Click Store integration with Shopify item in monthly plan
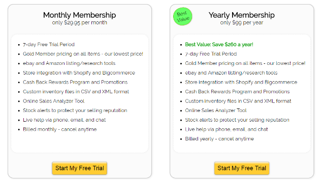323x183 pixels. point(79,73)
